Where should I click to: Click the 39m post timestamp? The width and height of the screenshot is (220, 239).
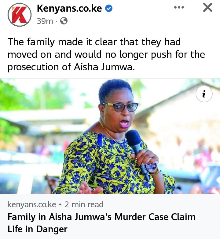coord(45,21)
